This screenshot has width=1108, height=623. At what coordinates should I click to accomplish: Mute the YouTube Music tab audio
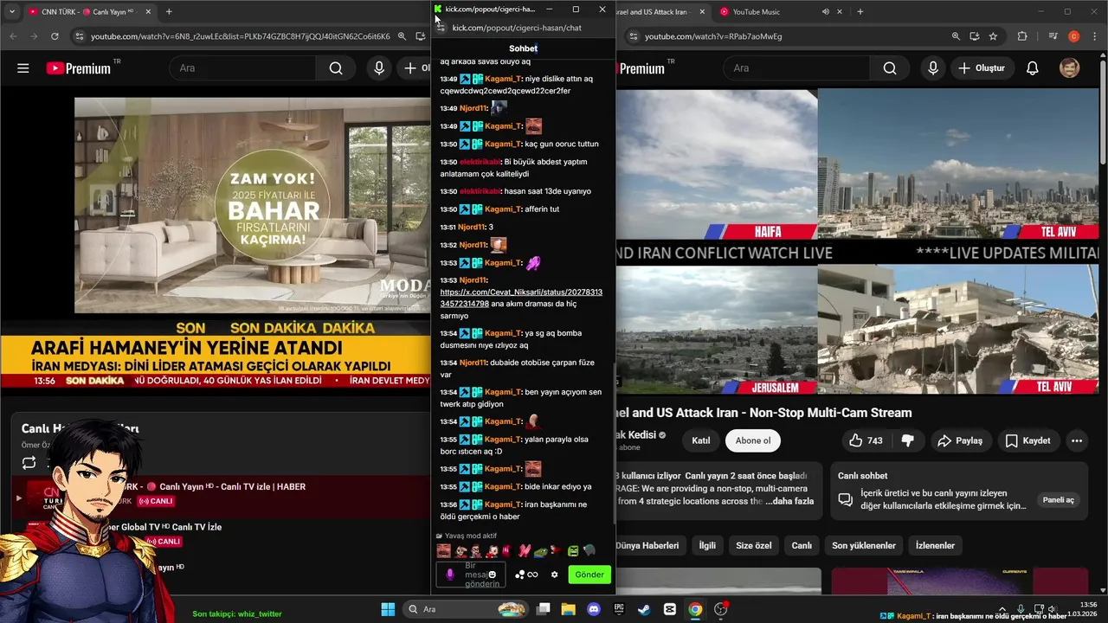pos(825,12)
